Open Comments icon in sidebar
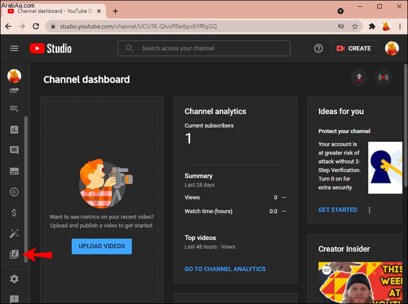 pyautogui.click(x=14, y=150)
